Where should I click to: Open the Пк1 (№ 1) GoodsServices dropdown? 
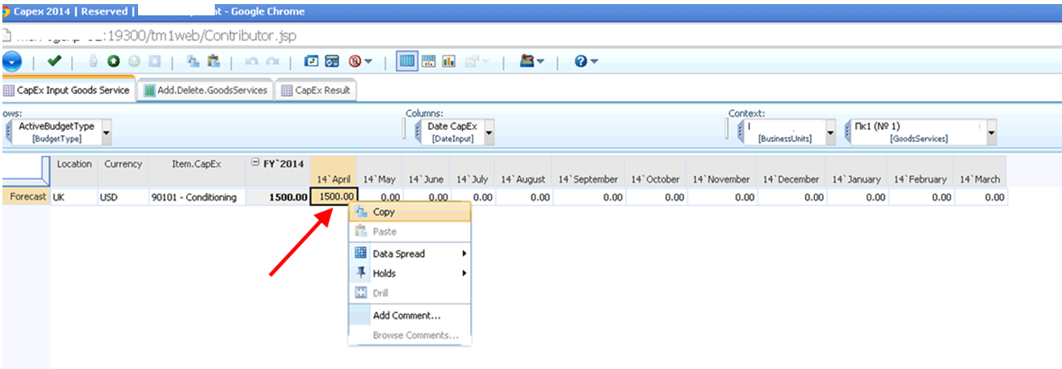pos(991,132)
